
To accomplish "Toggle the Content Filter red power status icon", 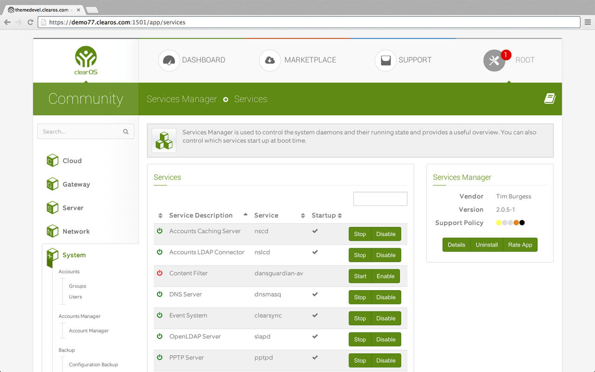I will tap(160, 273).
